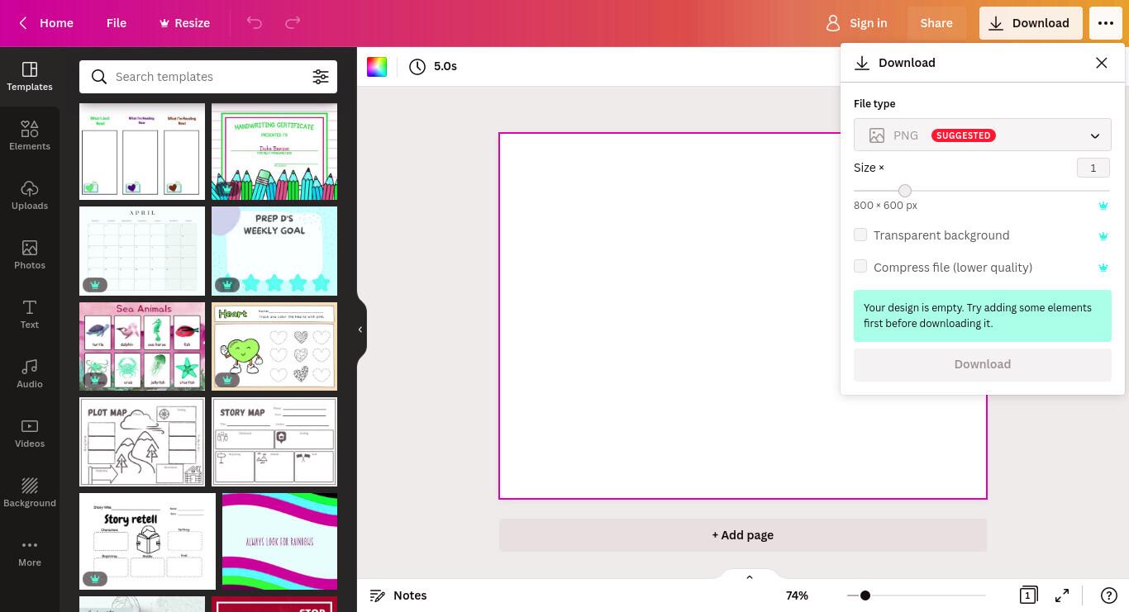Click the crown icon beside the size dimensions
Screen dimensions: 1129x612
[1103, 206]
